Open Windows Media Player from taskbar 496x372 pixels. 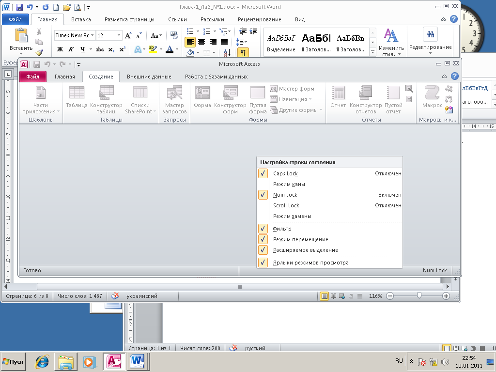(90, 361)
